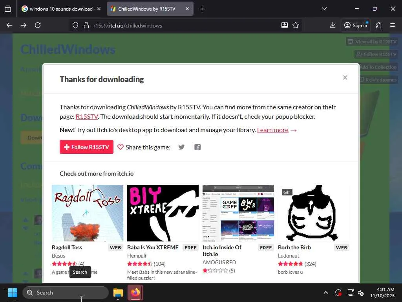The height and width of the screenshot is (302, 402).
Task: Click the Firefox taskbar icon
Action: [x=135, y=293]
